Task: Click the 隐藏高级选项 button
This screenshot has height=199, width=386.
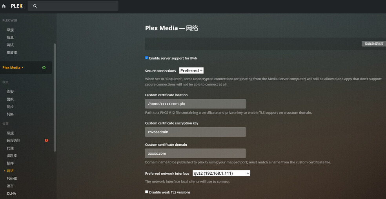Action: point(374,44)
